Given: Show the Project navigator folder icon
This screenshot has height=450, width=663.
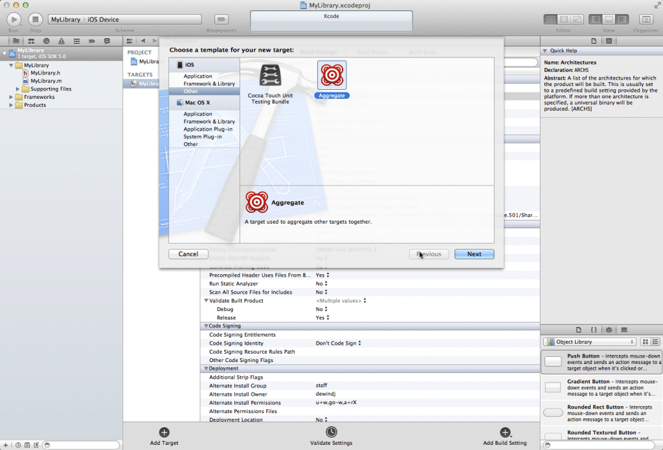Looking at the screenshot, I should [16, 41].
